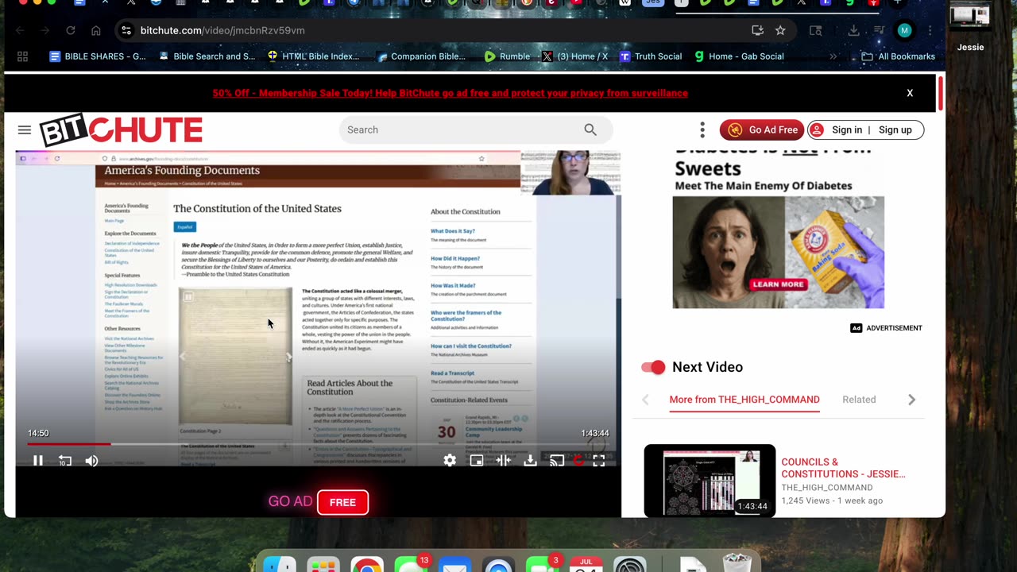Pause the BitChute video

[38, 461]
